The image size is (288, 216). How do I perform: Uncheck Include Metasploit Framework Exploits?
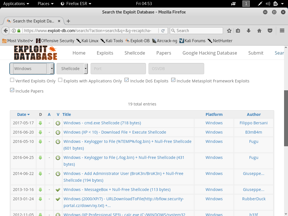pyautogui.click(x=173, y=80)
